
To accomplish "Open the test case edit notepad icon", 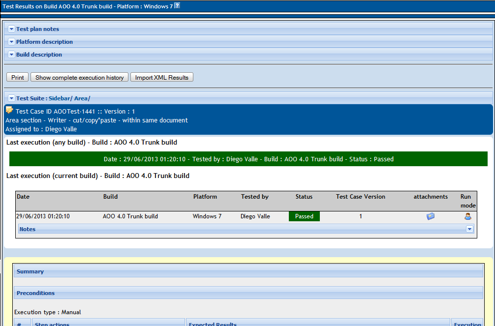I will (9, 110).
